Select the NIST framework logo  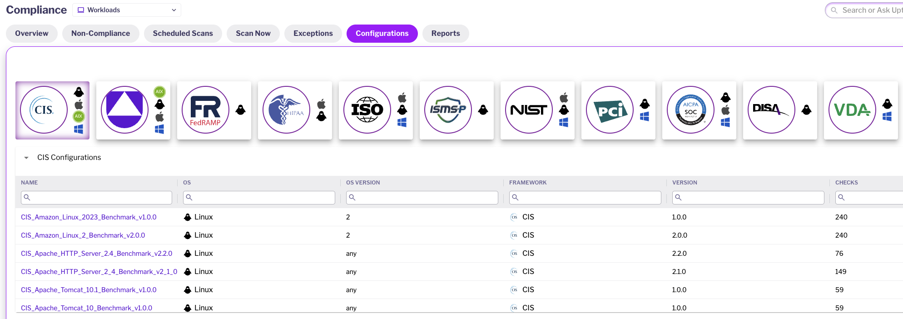[x=529, y=110]
